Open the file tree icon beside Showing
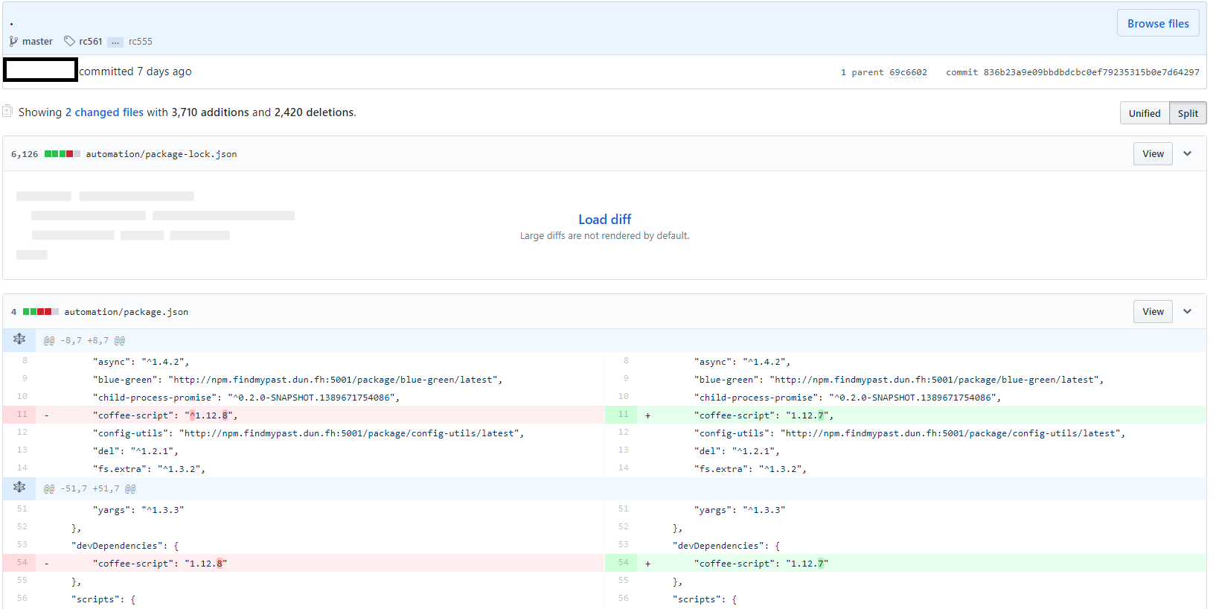 pos(7,111)
